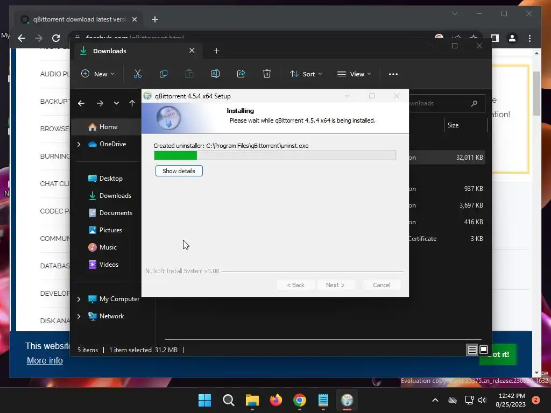The width and height of the screenshot is (551, 413).
Task: Open Firefox from the taskbar
Action: [x=276, y=400]
